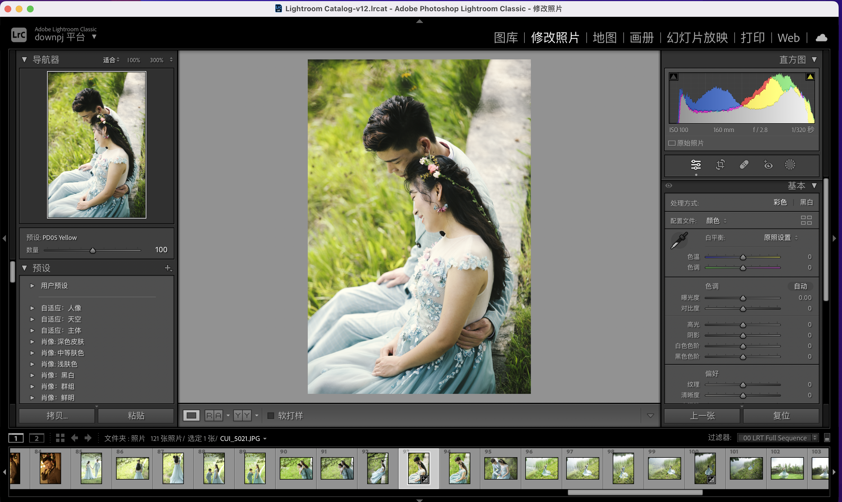Open the Masking tool
This screenshot has height=502, width=842.
click(790, 165)
